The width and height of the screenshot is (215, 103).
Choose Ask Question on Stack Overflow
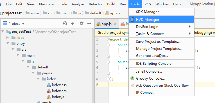point(161,86)
